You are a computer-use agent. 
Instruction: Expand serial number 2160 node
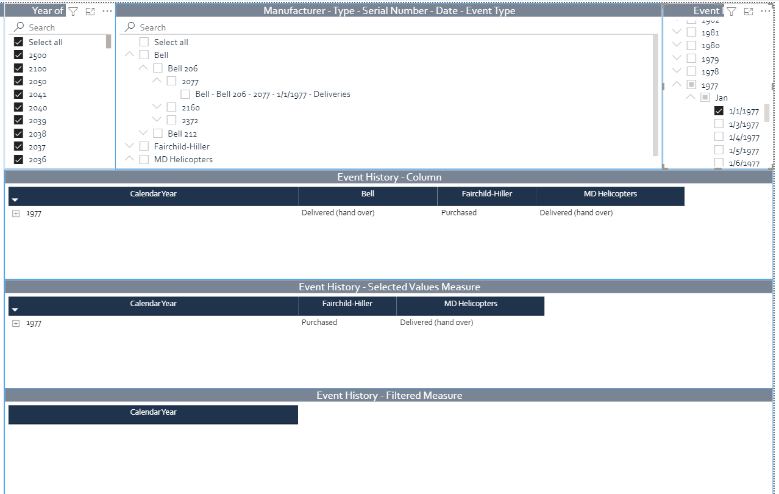pos(157,107)
